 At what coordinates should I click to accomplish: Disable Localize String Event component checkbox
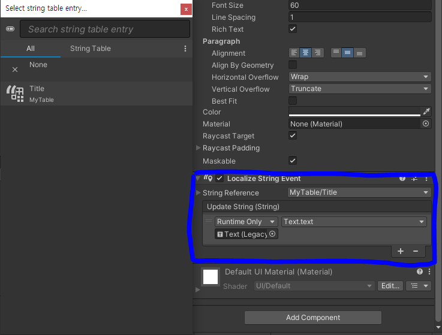(x=220, y=179)
